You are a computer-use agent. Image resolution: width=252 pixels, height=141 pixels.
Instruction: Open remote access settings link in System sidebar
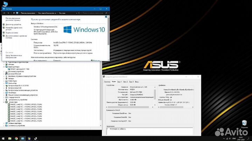[14, 29]
